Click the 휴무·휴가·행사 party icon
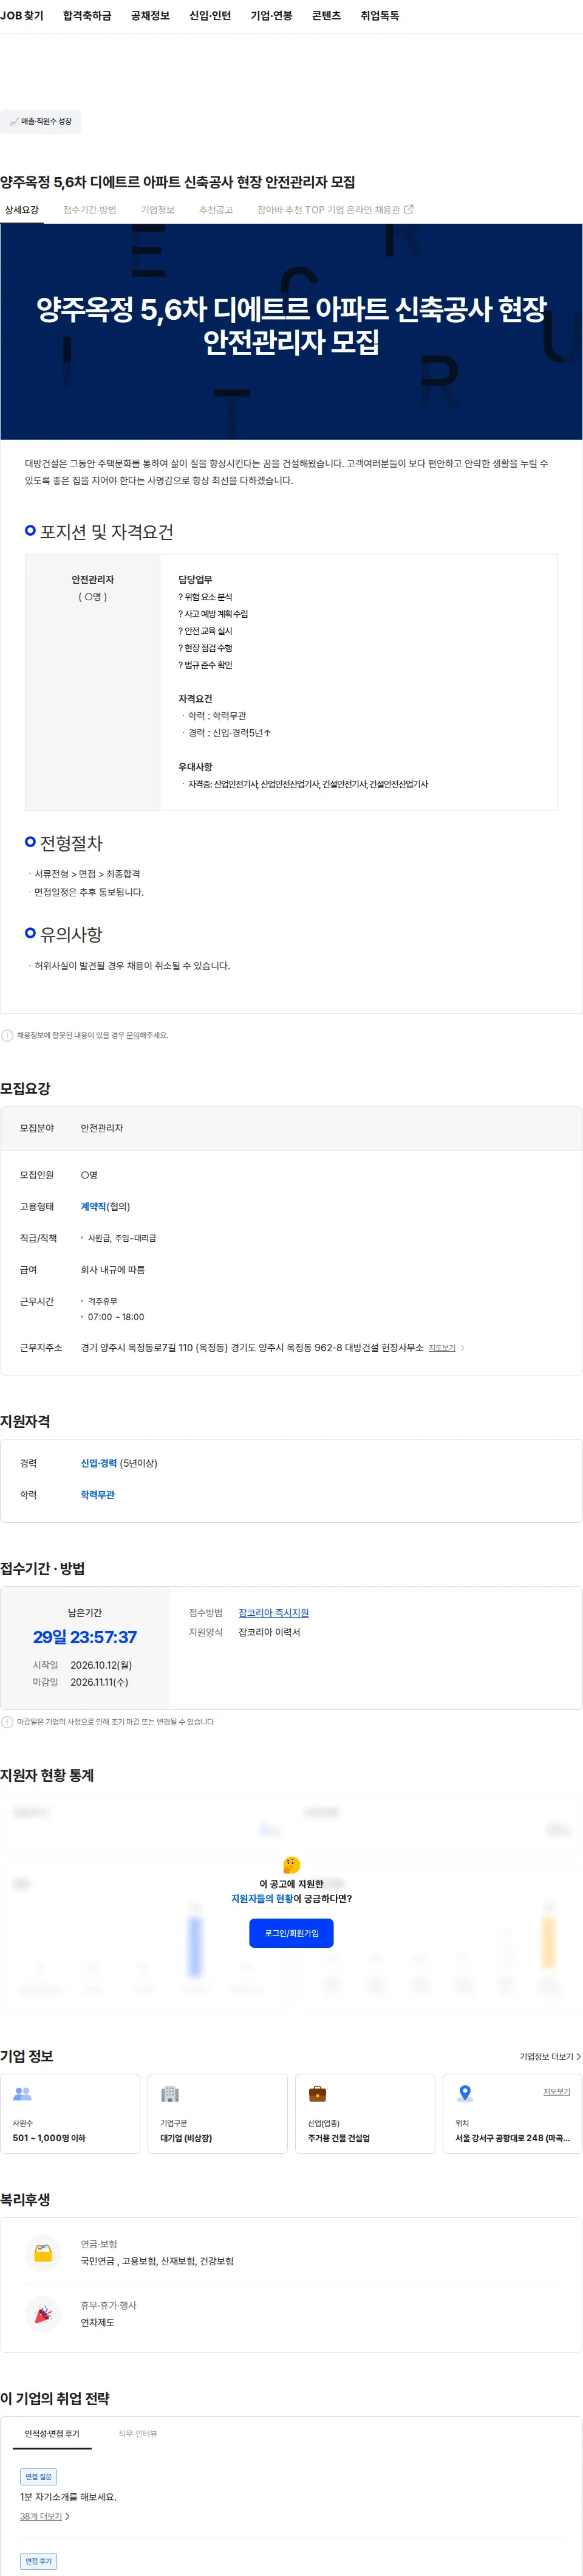583x2576 pixels. 43,2314
